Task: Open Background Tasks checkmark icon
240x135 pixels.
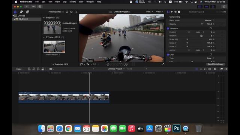Action: [x=40, y=7]
